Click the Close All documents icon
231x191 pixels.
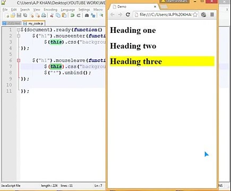(38, 15)
